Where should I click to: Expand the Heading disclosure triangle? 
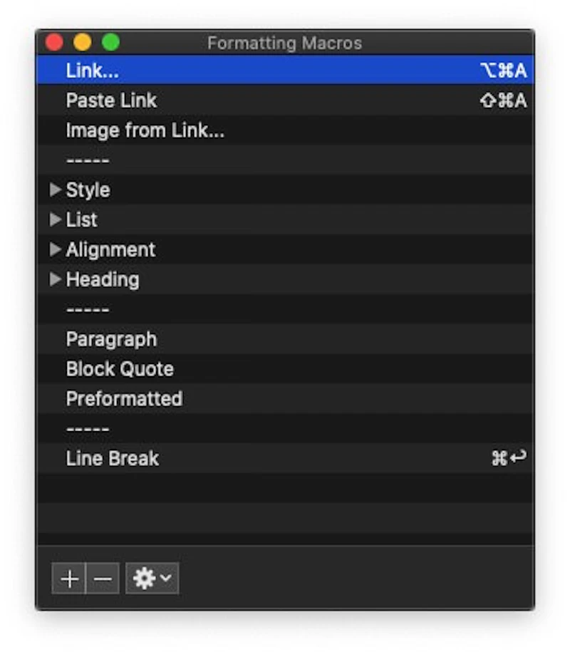click(x=56, y=280)
